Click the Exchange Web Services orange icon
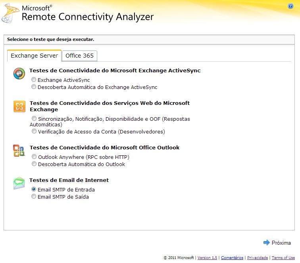The image size is (300, 263). (19, 106)
